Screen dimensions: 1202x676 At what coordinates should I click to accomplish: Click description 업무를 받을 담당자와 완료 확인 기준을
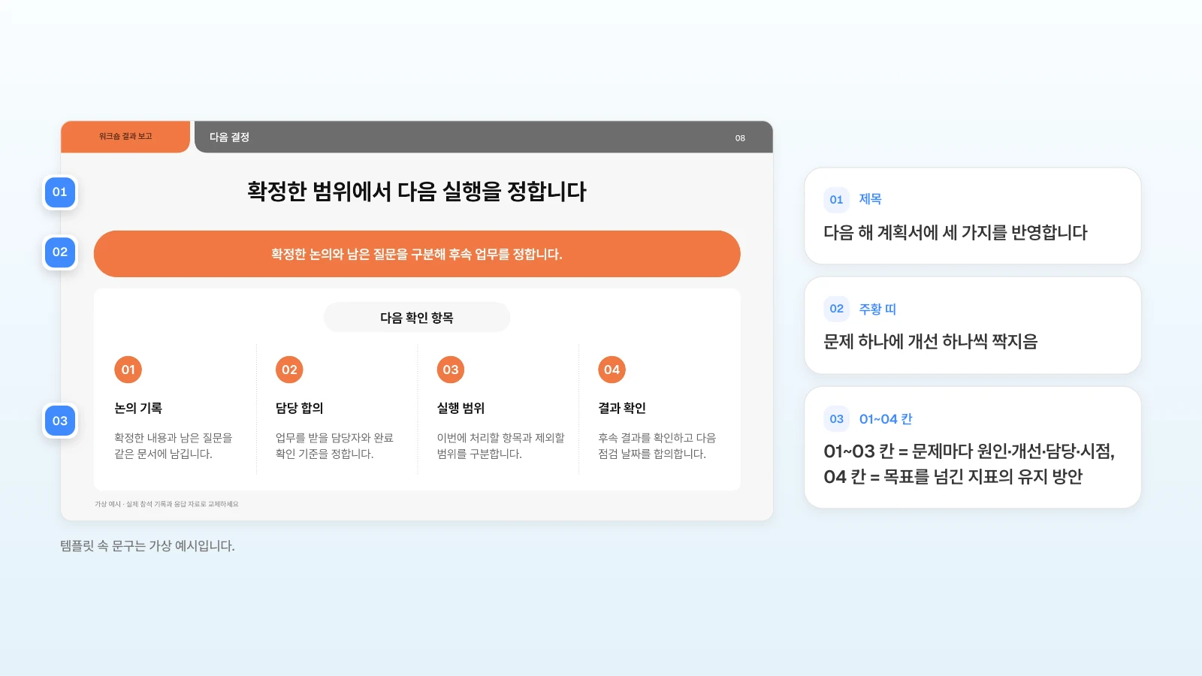point(334,445)
